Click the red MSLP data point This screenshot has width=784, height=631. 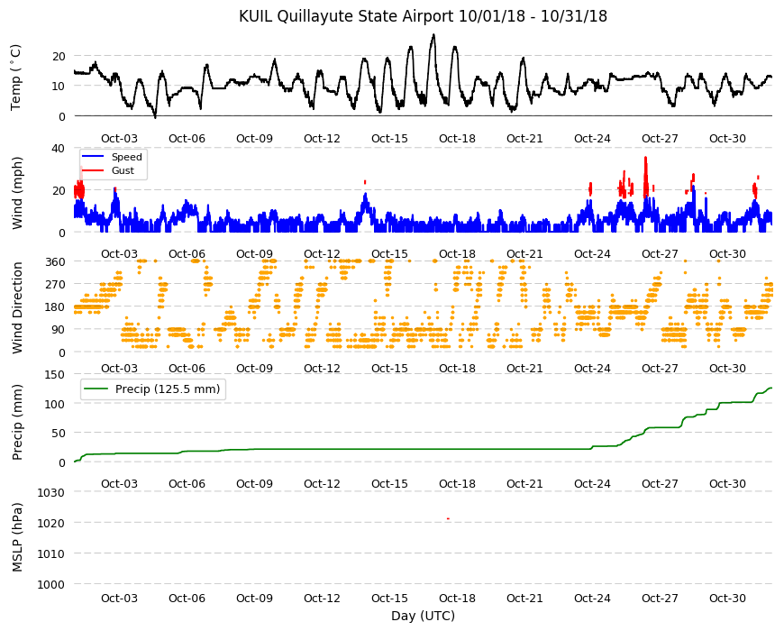click(x=448, y=518)
